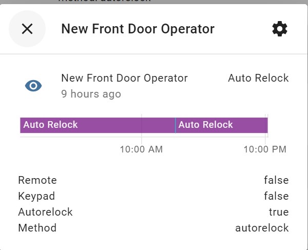
Task: Click the 10:00 PM time axis label
Action: point(265,149)
